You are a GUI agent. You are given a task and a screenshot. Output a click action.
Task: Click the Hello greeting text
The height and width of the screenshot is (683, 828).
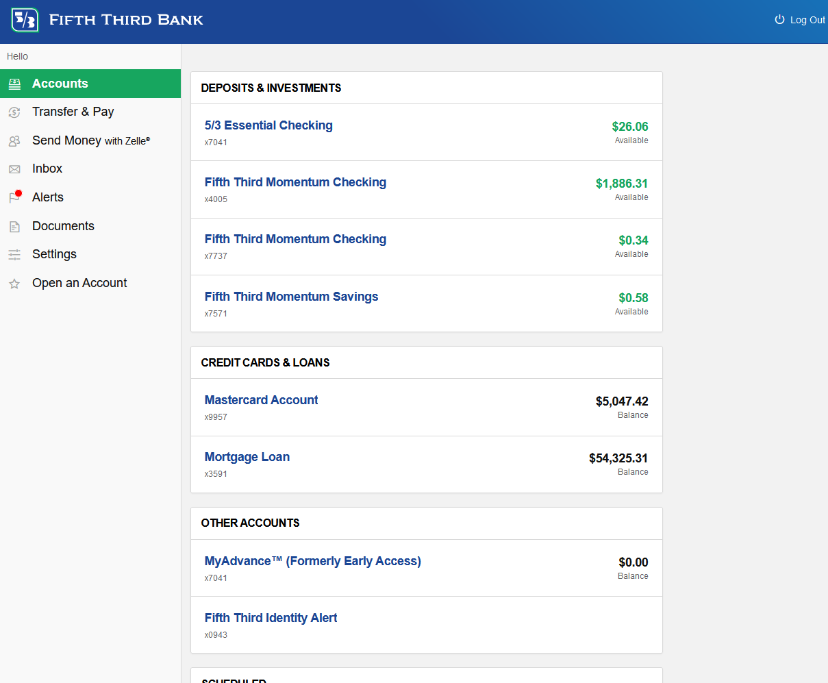pyautogui.click(x=18, y=56)
